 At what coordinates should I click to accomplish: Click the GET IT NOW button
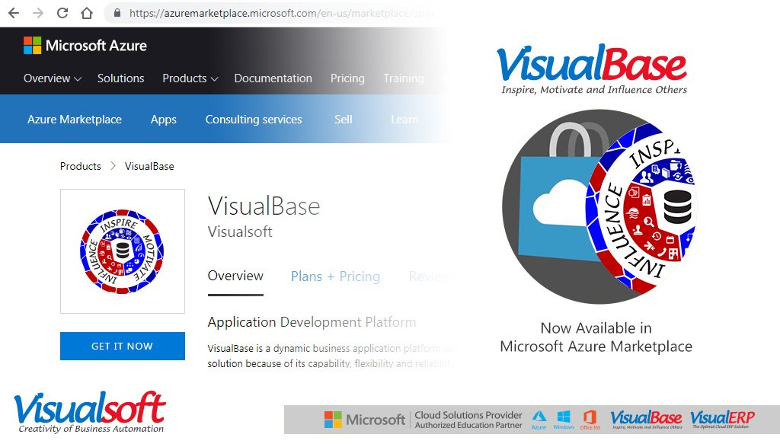coord(123,346)
